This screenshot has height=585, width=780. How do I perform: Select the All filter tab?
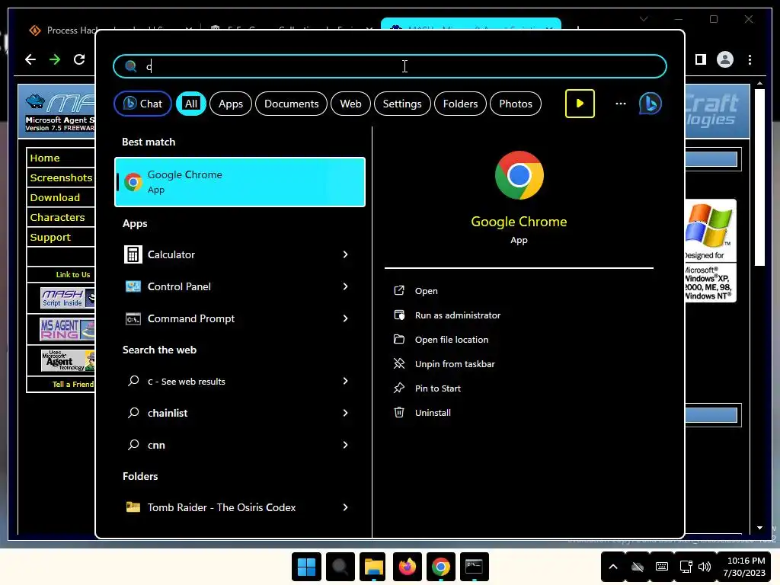(x=191, y=104)
